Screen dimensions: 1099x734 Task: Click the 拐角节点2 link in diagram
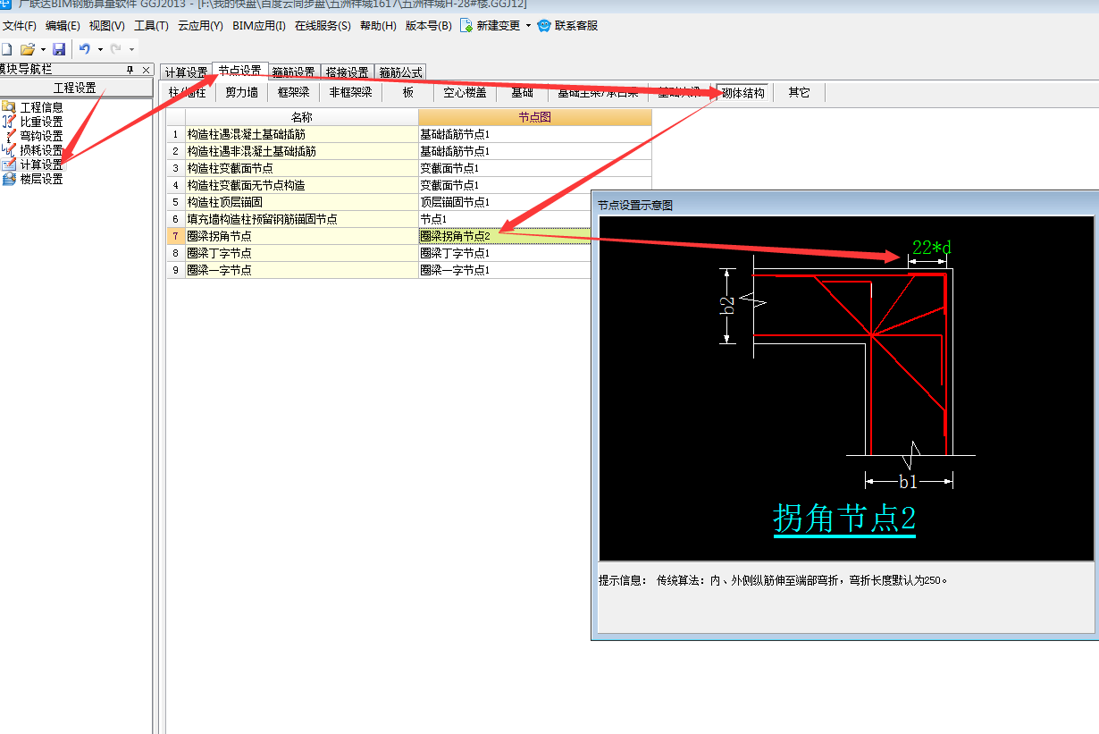[x=844, y=518]
